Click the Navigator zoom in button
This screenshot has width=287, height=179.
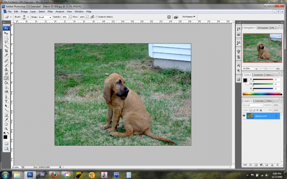(x=277, y=68)
